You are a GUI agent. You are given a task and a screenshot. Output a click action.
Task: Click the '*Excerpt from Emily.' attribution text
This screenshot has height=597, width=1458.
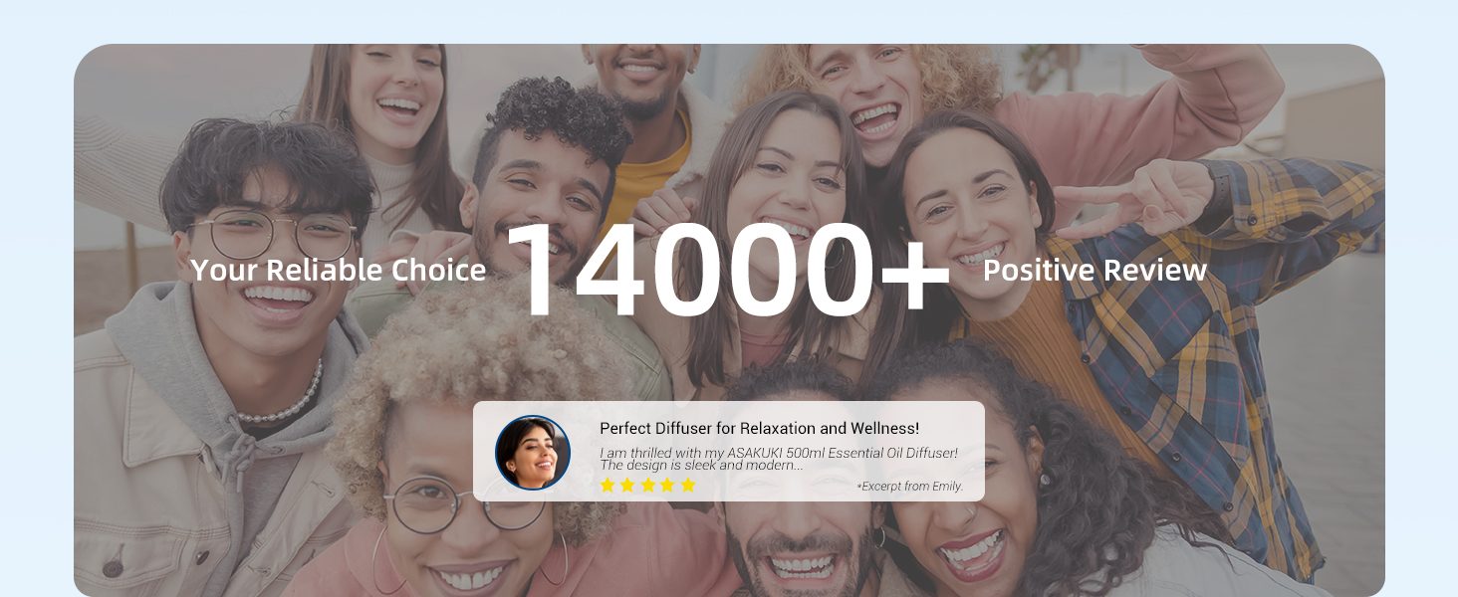tap(909, 487)
